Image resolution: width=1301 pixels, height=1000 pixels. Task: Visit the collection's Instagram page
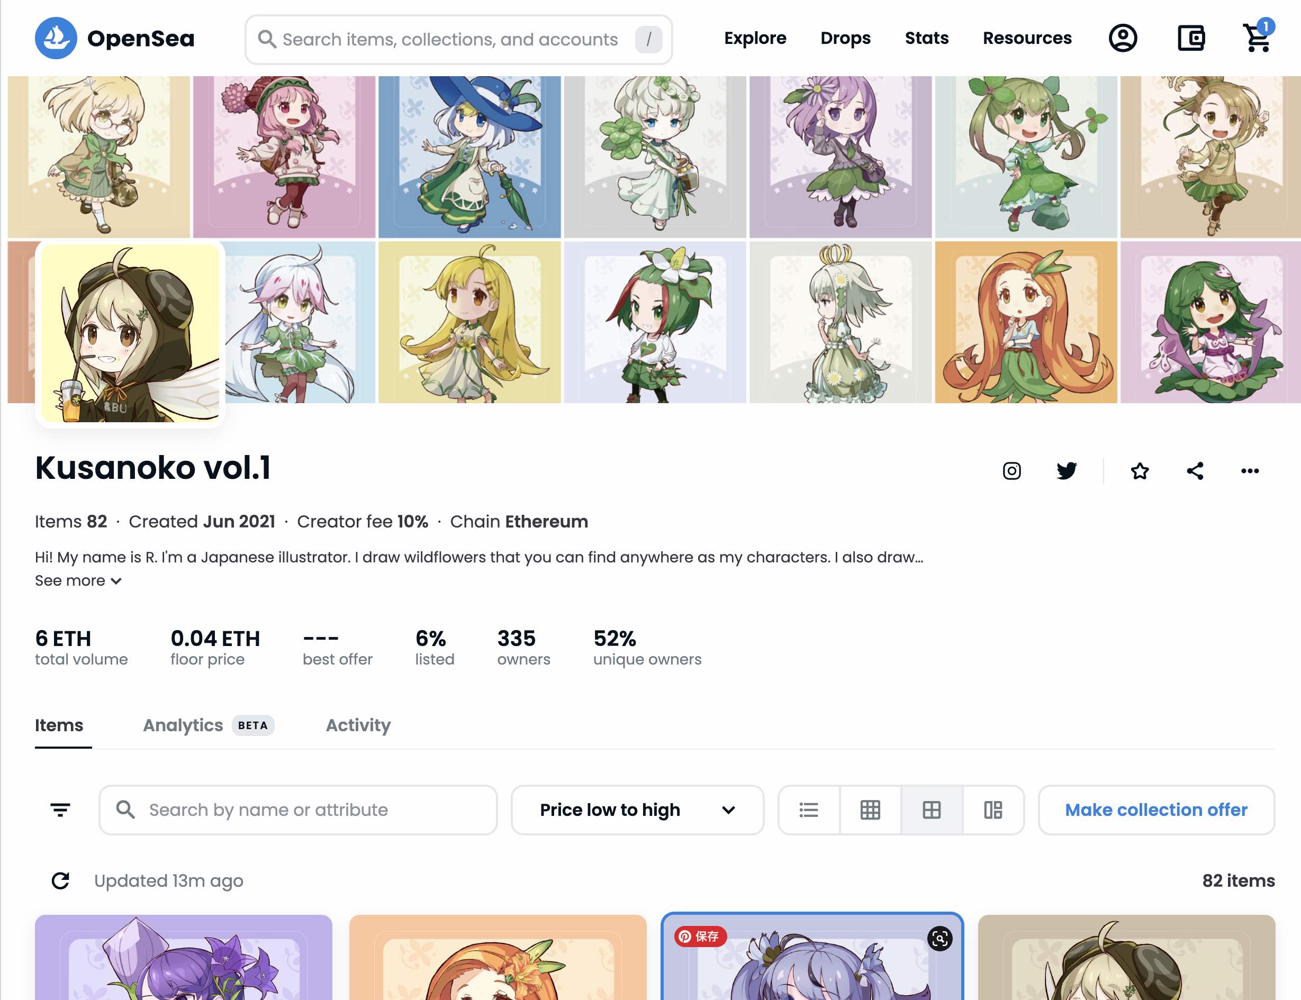(1011, 471)
